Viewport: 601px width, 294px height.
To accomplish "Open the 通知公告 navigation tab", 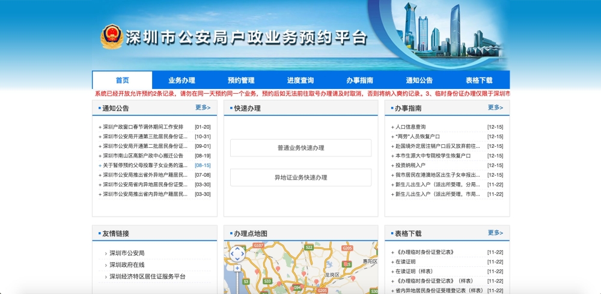I will click(x=419, y=80).
